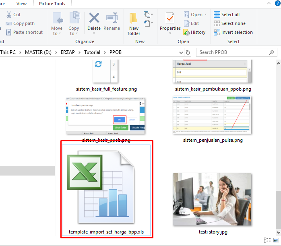Click file name sistem_penjualan_pulsa.png
Screen dimensions: 281x246
tap(213, 140)
